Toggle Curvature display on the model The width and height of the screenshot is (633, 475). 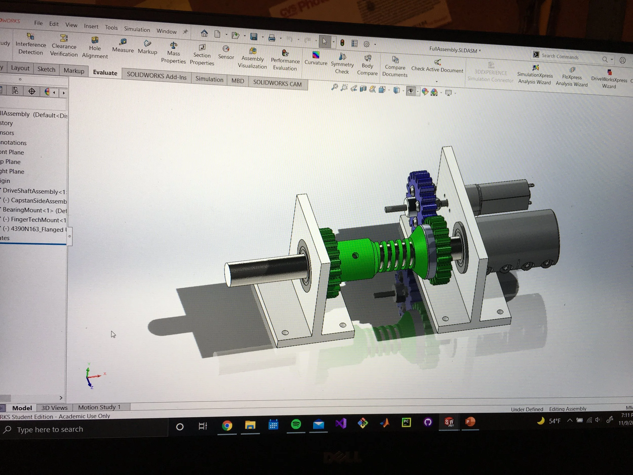pos(316,59)
